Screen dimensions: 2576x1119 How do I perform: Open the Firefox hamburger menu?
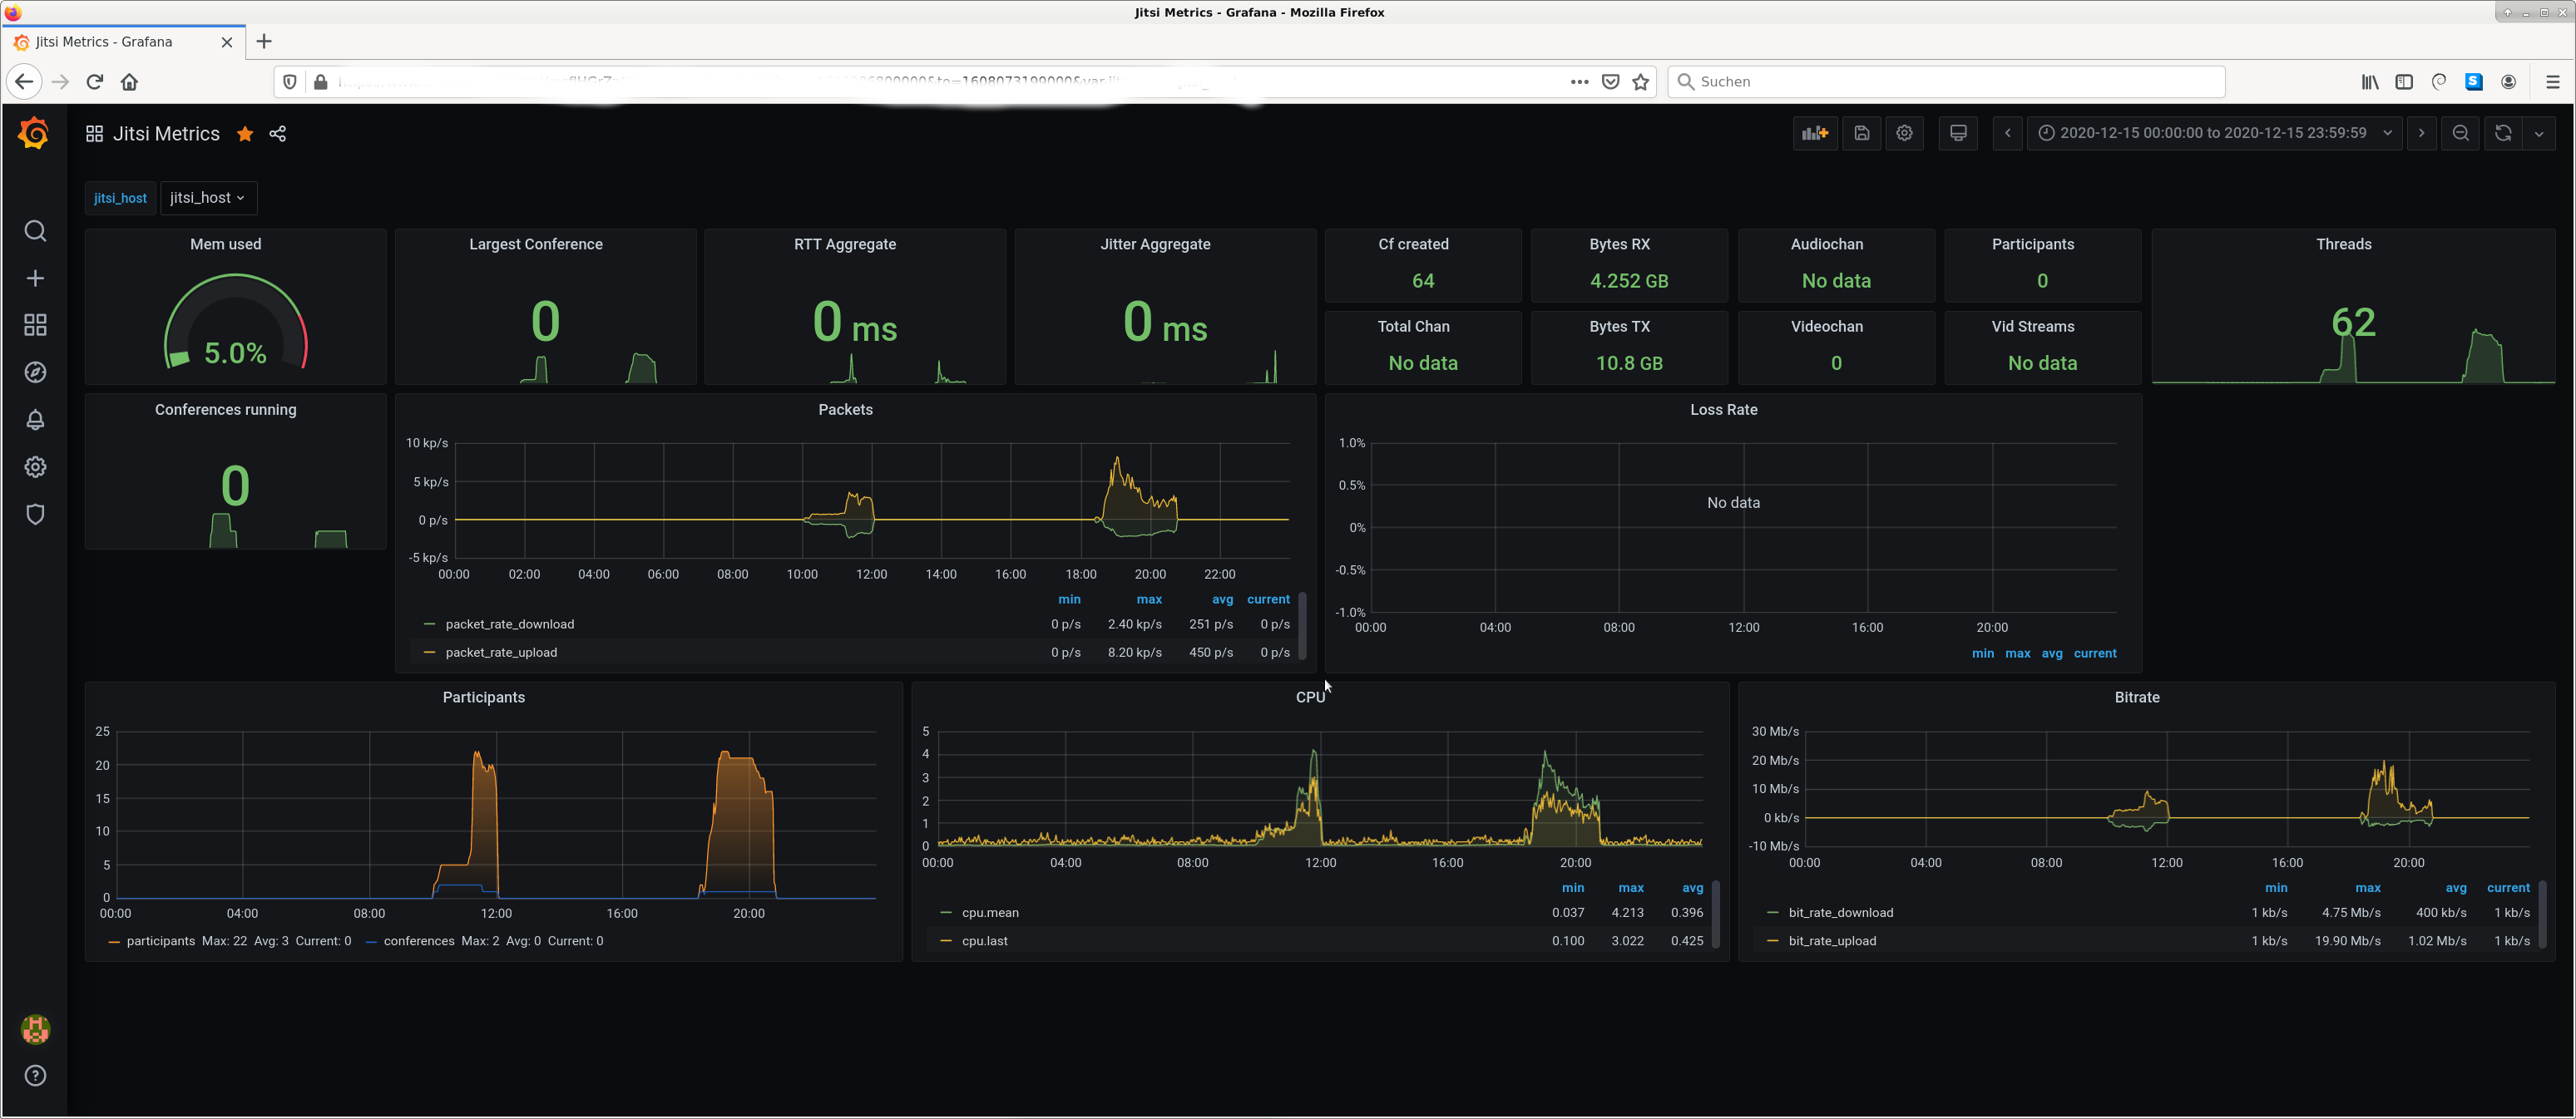coord(2552,82)
